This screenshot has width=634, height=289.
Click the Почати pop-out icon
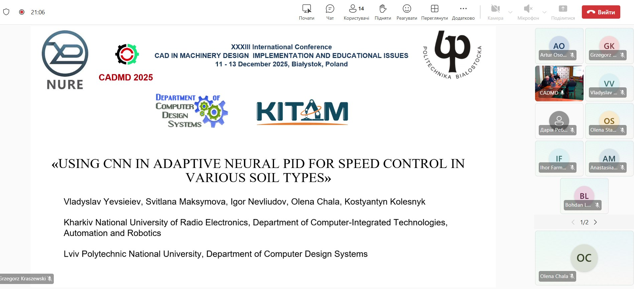point(306,12)
